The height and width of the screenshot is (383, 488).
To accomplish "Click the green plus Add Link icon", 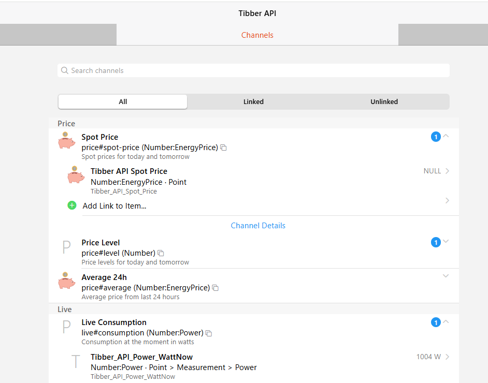I will [x=72, y=205].
